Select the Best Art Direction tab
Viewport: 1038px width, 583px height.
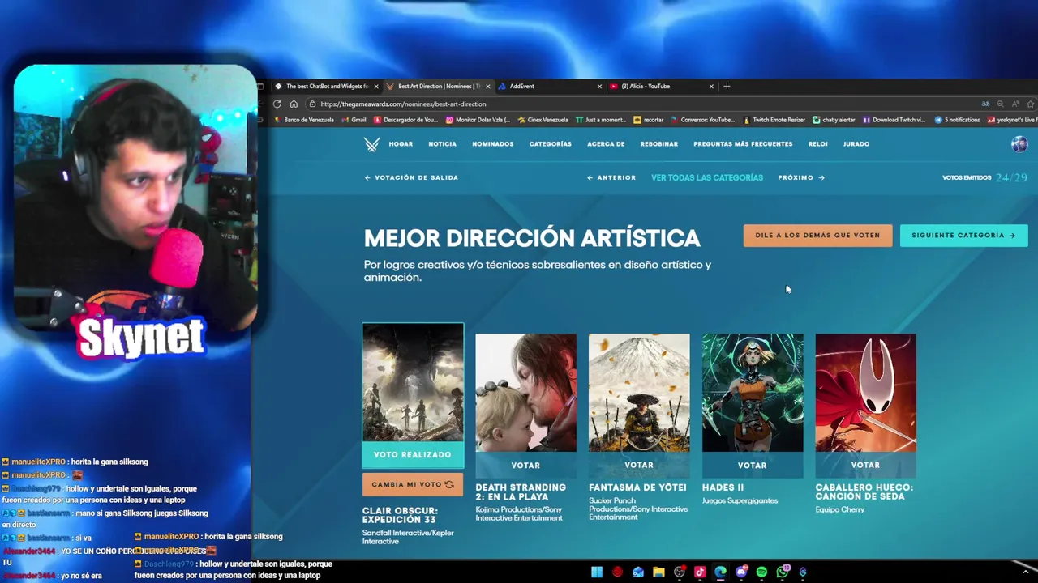coord(438,86)
